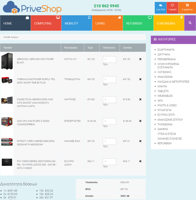Open ΑΝΑΛΩΣΙΜΑ ΣΠΙΤΙΟΥ category
Screen dimensions: 196x200
click(x=170, y=120)
